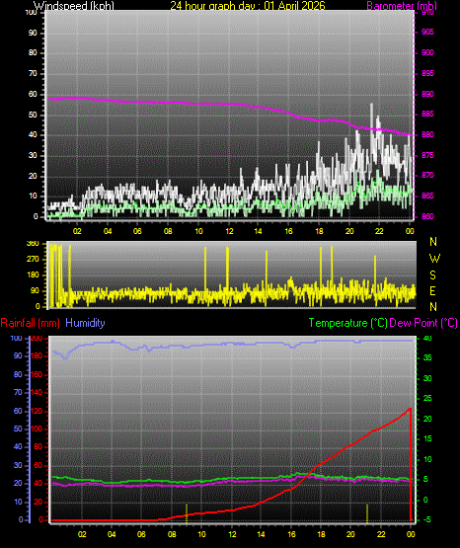This screenshot has width=460, height=548.
Task: Click the magenta '870' barometer value
Action: (427, 176)
